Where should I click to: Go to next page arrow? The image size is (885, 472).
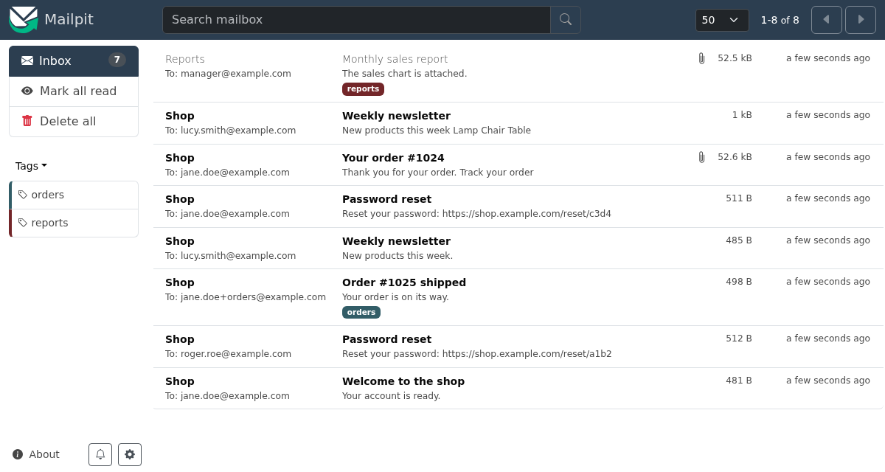(x=861, y=20)
